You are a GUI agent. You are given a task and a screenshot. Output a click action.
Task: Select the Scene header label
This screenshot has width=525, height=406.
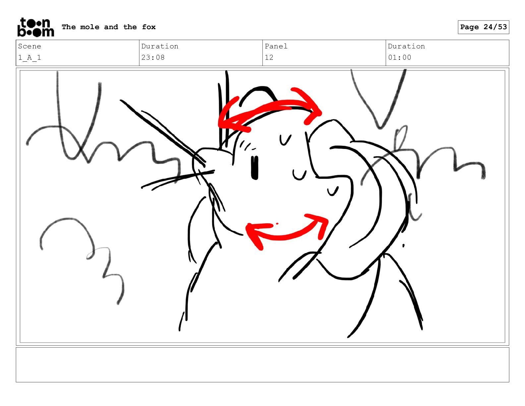[29, 46]
